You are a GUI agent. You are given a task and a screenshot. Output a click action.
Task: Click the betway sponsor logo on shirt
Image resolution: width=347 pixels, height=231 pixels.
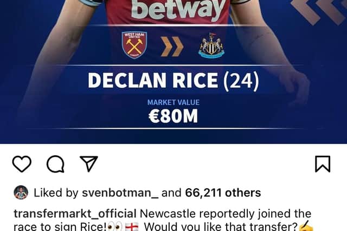tap(178, 9)
